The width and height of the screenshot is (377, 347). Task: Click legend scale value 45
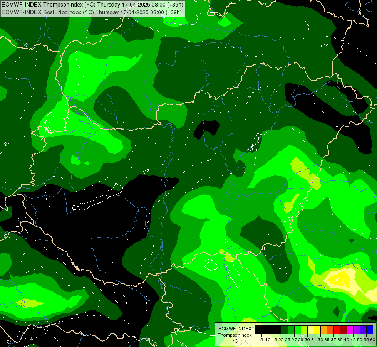click(353, 340)
